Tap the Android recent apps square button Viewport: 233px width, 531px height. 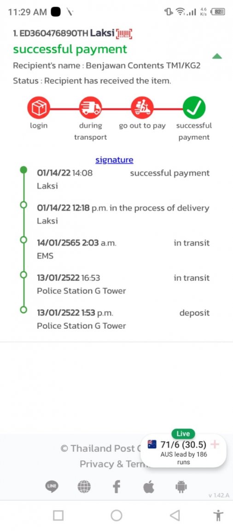pos(58,515)
